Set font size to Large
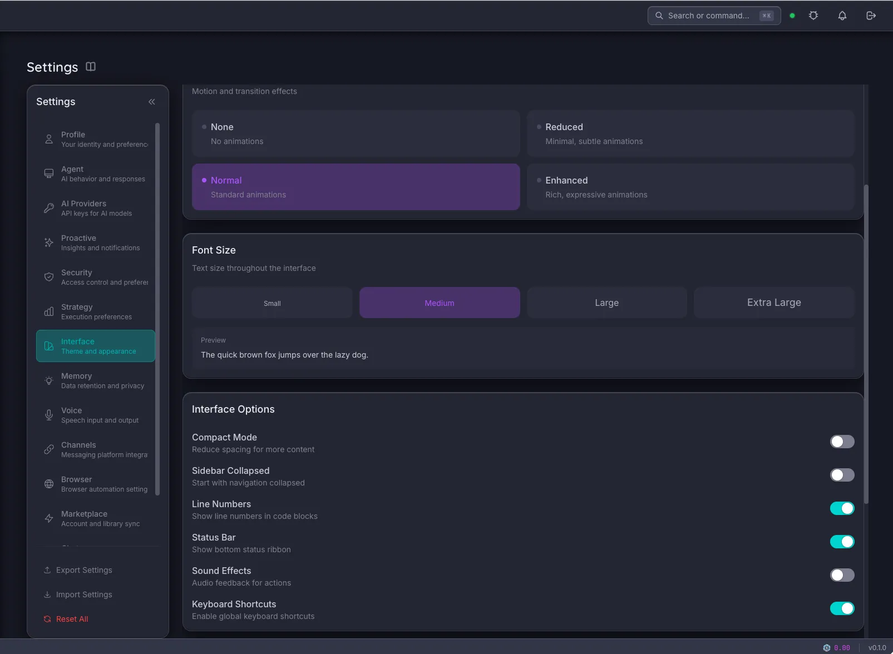Viewport: 893px width, 654px height. pos(607,303)
